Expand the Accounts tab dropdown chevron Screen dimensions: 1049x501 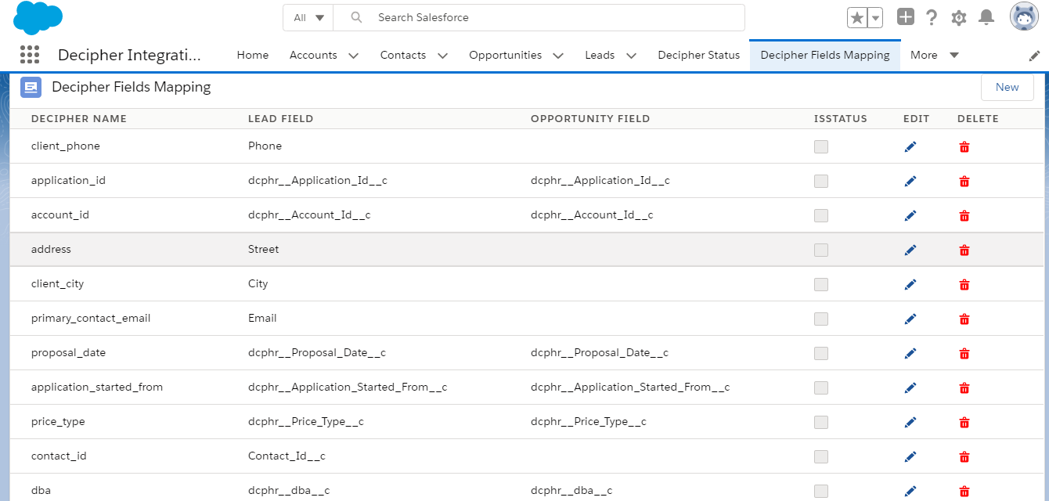353,56
